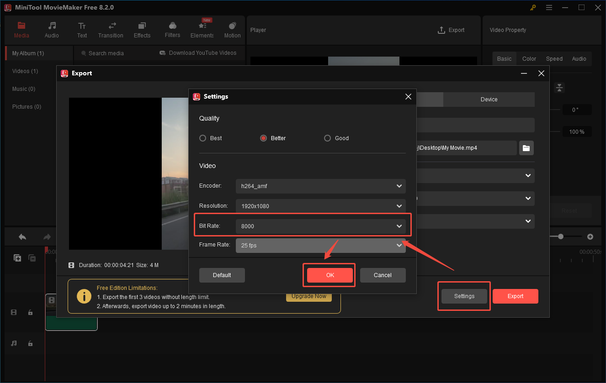Image resolution: width=606 pixels, height=383 pixels.
Task: Open the Effects tab
Action: pos(142,30)
